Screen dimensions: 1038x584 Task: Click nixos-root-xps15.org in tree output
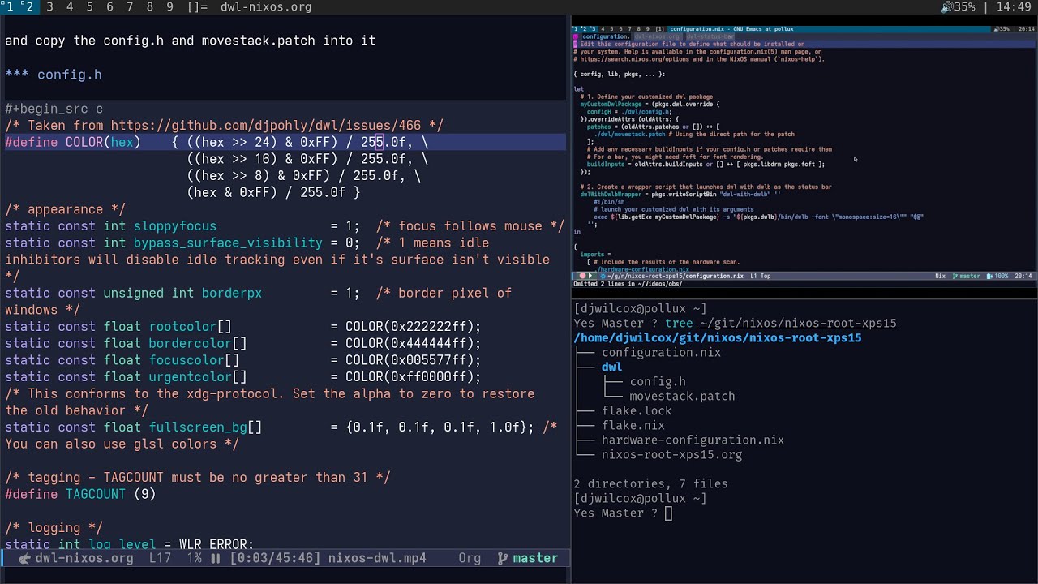(x=671, y=454)
